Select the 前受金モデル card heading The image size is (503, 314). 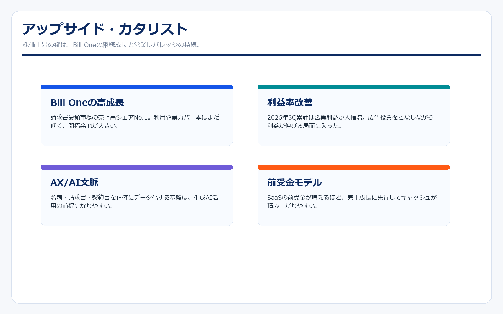[x=294, y=182]
